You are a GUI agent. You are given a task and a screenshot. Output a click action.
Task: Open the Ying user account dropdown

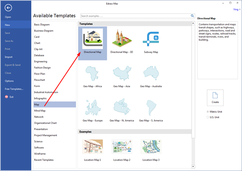click(236, 9)
